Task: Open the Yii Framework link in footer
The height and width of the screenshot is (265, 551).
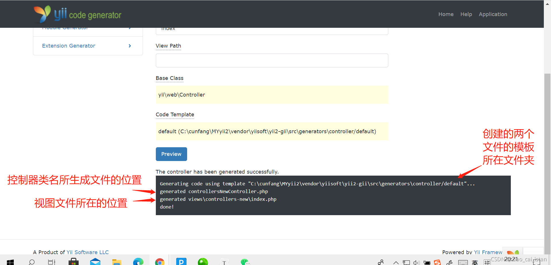Action: pos(488,252)
